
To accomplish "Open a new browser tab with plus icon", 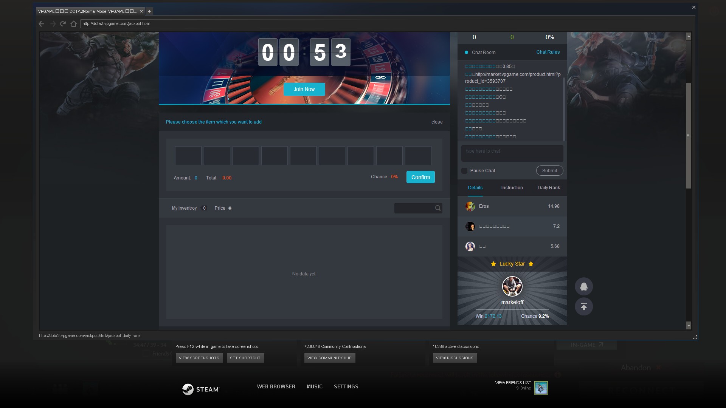I will (149, 11).
